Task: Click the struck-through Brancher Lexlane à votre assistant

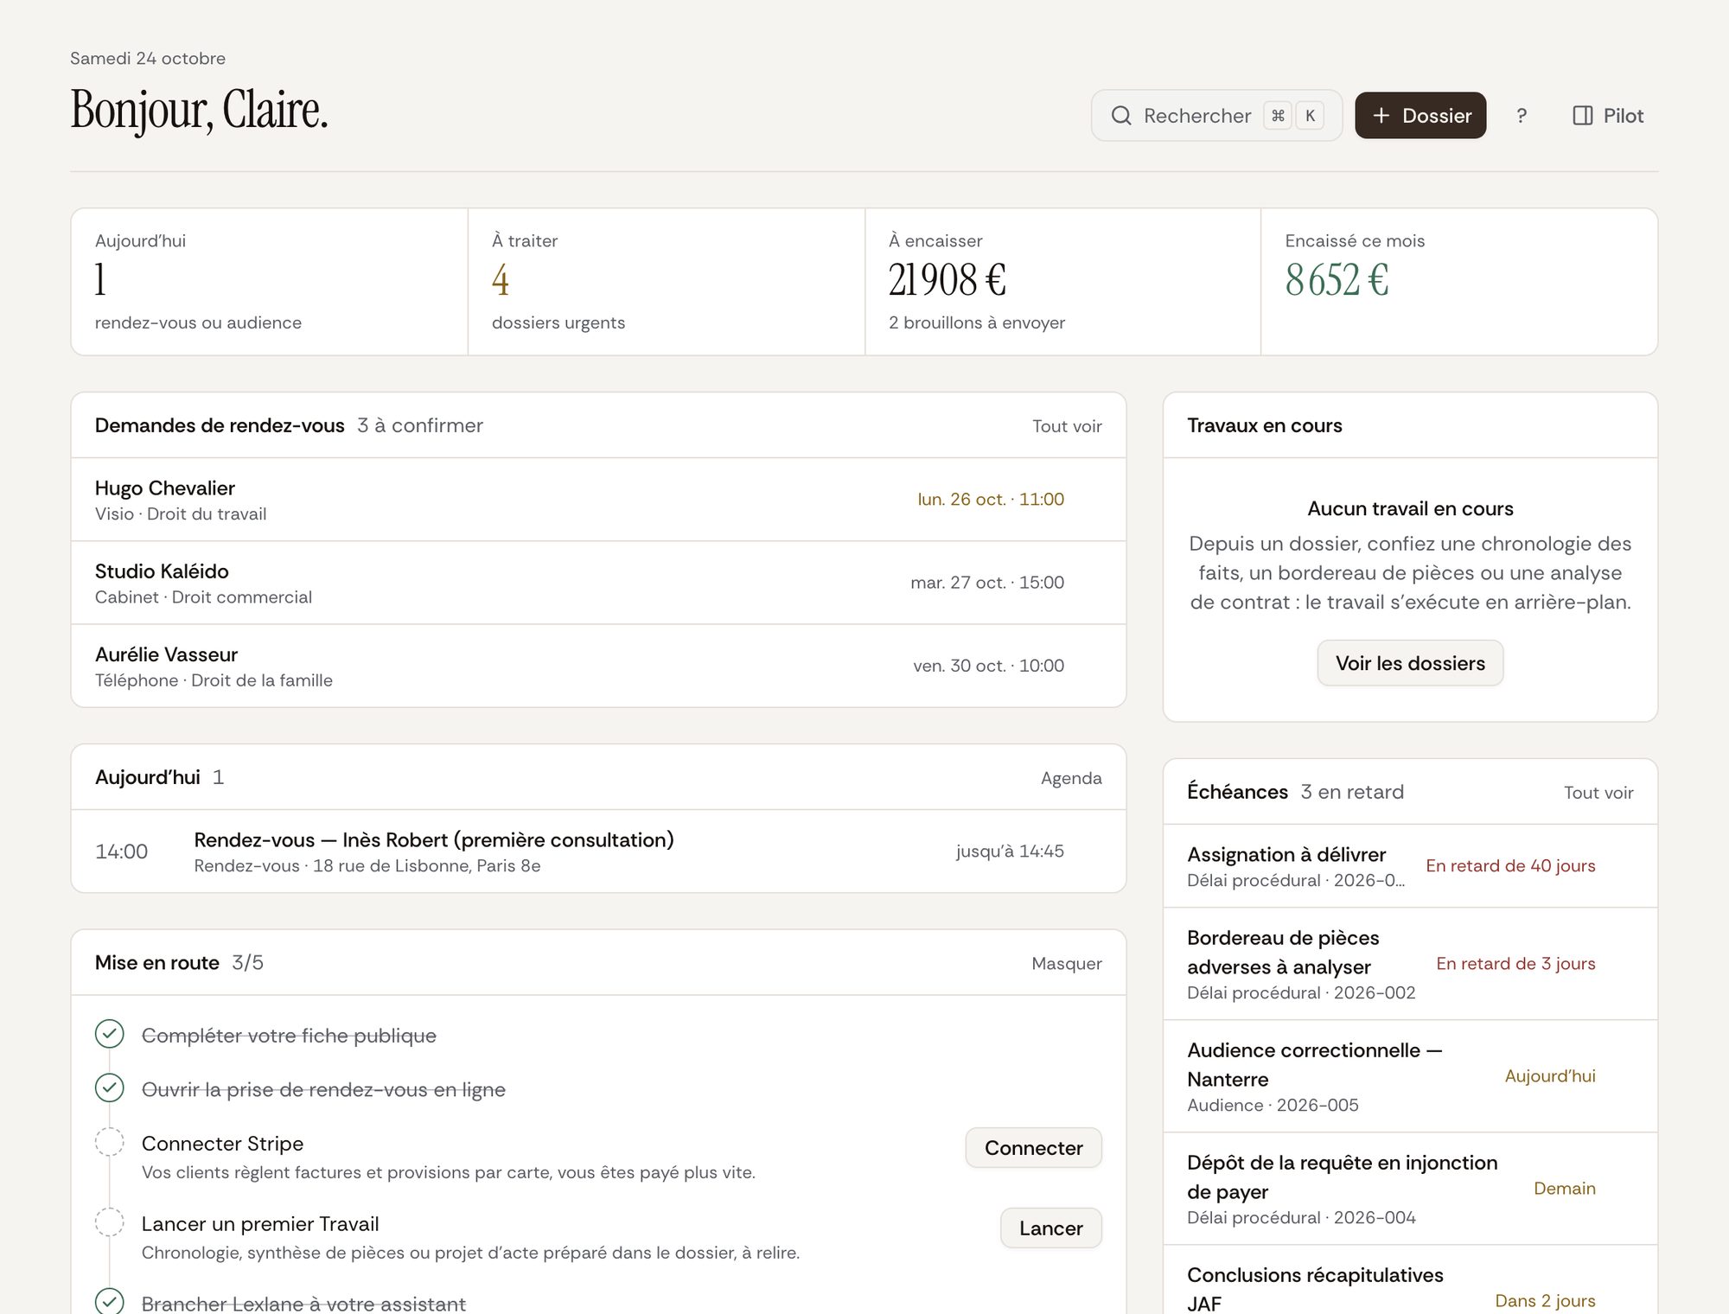Action: point(303,1303)
